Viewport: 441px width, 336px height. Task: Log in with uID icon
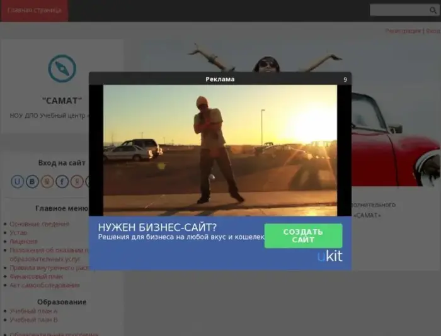coord(18,182)
